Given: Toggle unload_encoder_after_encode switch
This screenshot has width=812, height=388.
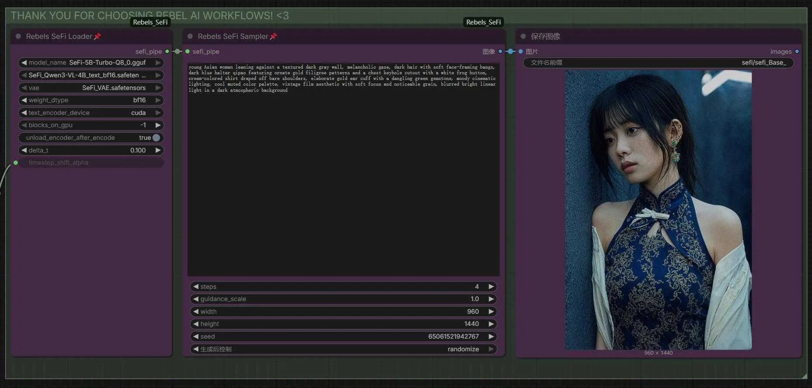Looking at the screenshot, I should click(x=156, y=138).
